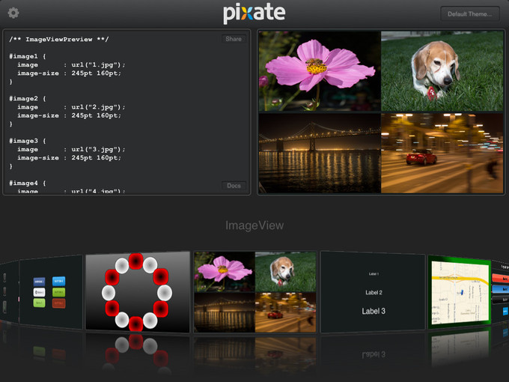This screenshot has width=509, height=382.
Task: Select the night bridge preview image
Action: [x=320, y=153]
